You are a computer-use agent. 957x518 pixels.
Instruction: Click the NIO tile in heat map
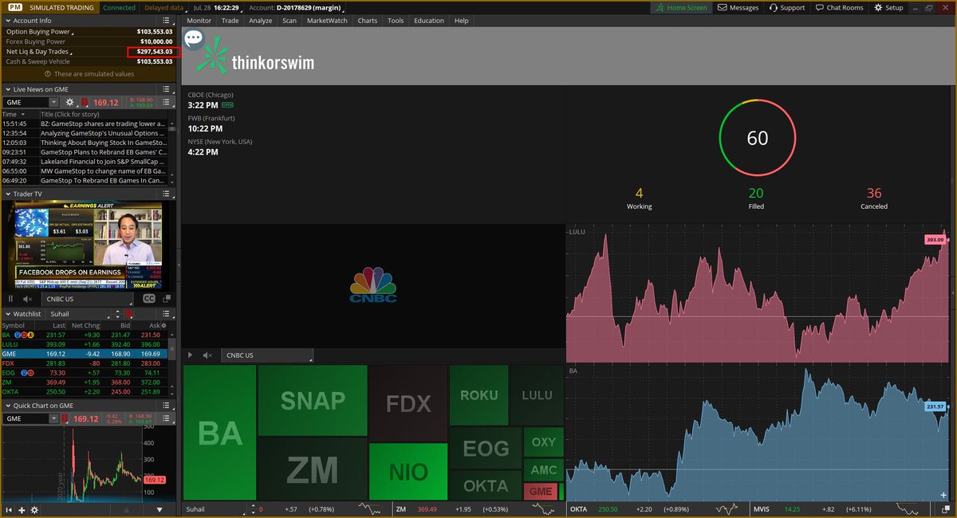408,472
